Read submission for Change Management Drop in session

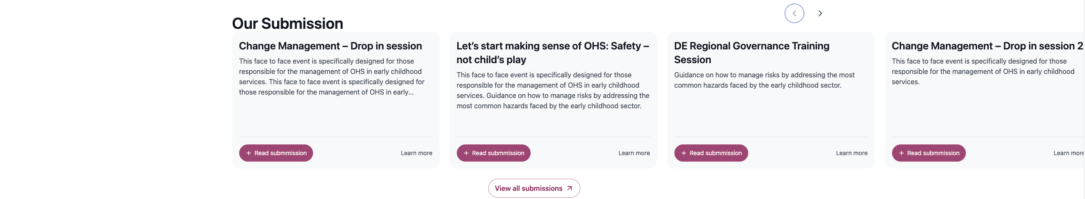[280, 153]
